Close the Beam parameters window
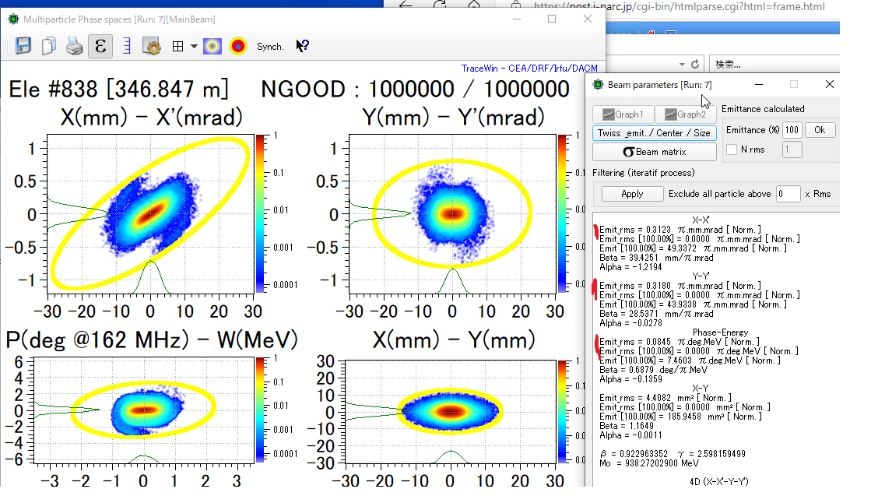 829,84
